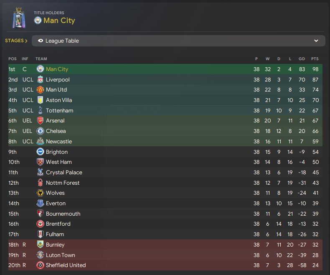
Task: Click the Liverpool club badge
Action: pos(40,79)
